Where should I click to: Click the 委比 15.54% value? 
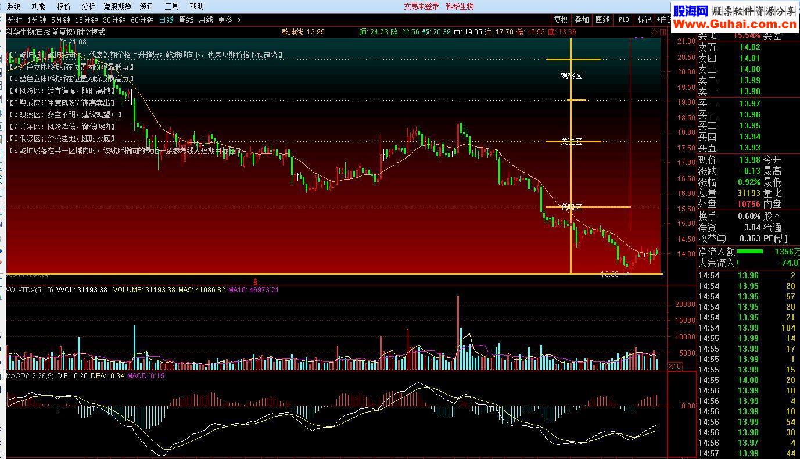click(x=747, y=36)
